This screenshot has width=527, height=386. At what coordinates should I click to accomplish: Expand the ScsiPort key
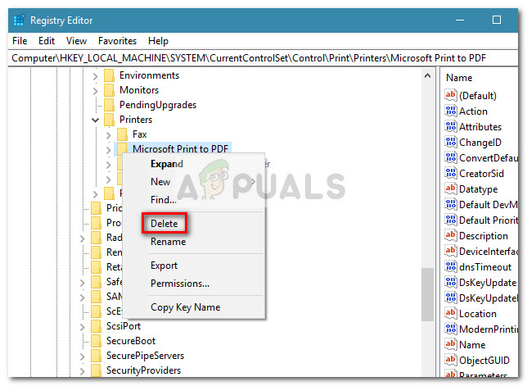pos(83,327)
